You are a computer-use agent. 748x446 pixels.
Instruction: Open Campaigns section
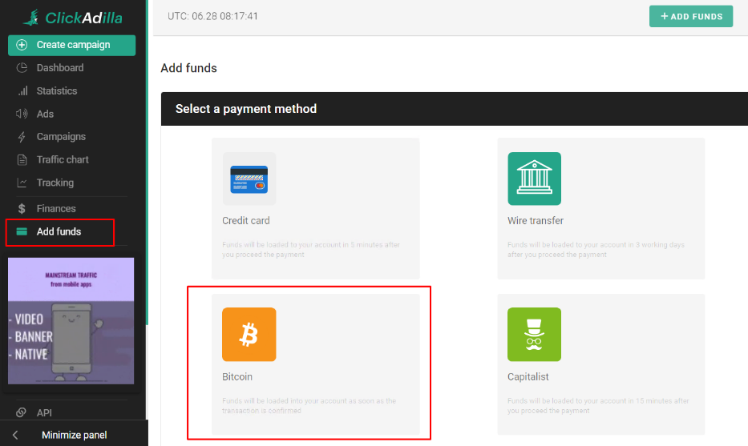(x=61, y=137)
